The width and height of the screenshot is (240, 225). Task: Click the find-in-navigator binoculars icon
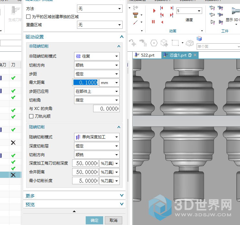click(x=143, y=43)
